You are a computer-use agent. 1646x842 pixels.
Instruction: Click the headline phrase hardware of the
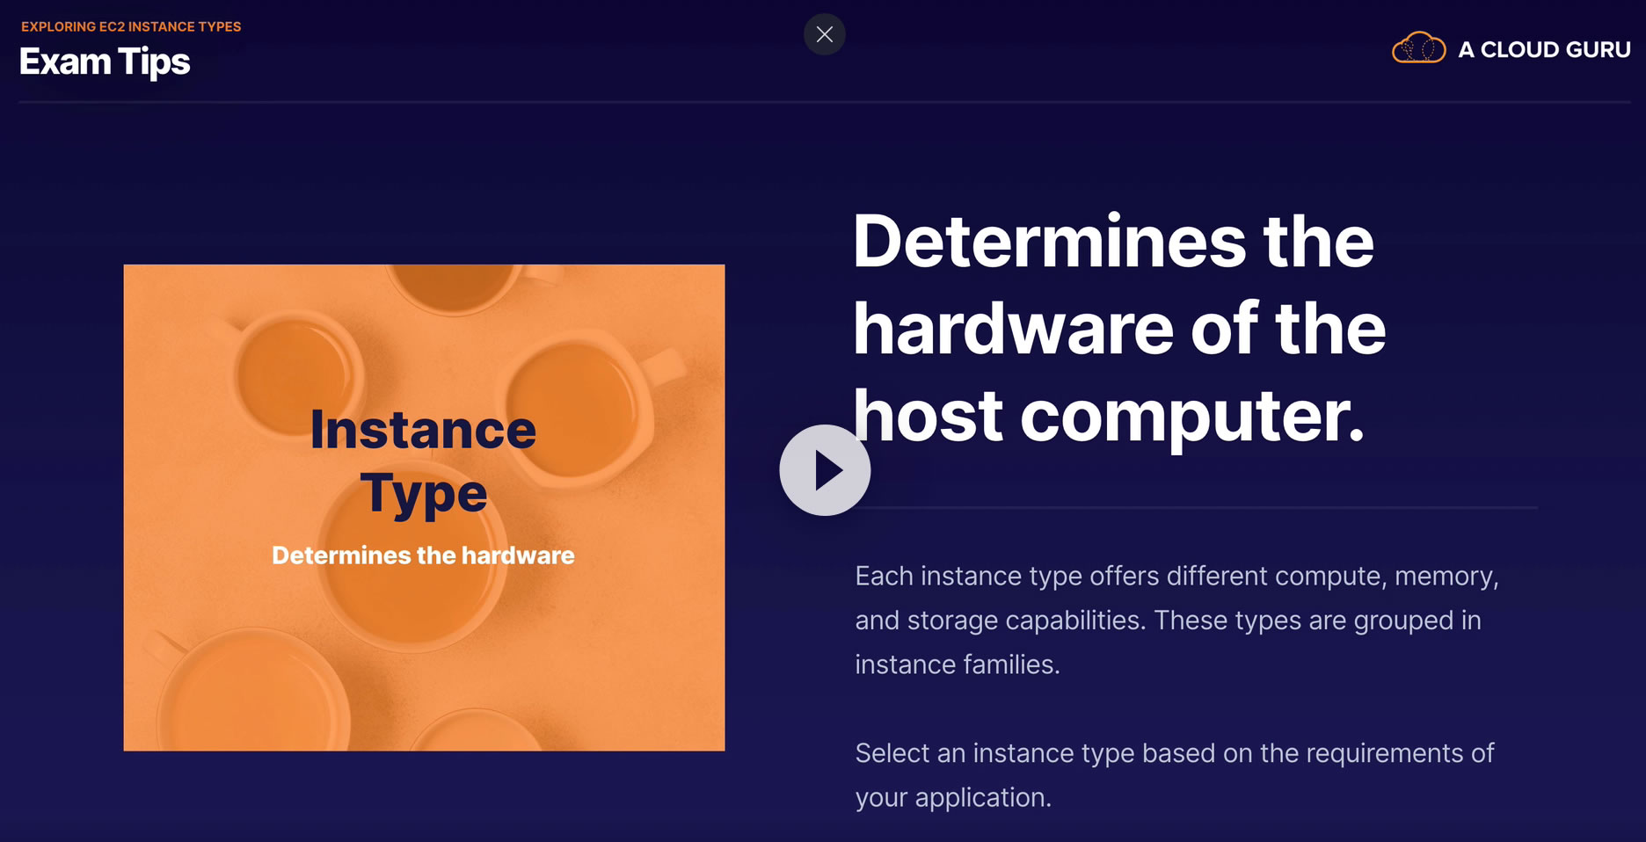point(1119,329)
